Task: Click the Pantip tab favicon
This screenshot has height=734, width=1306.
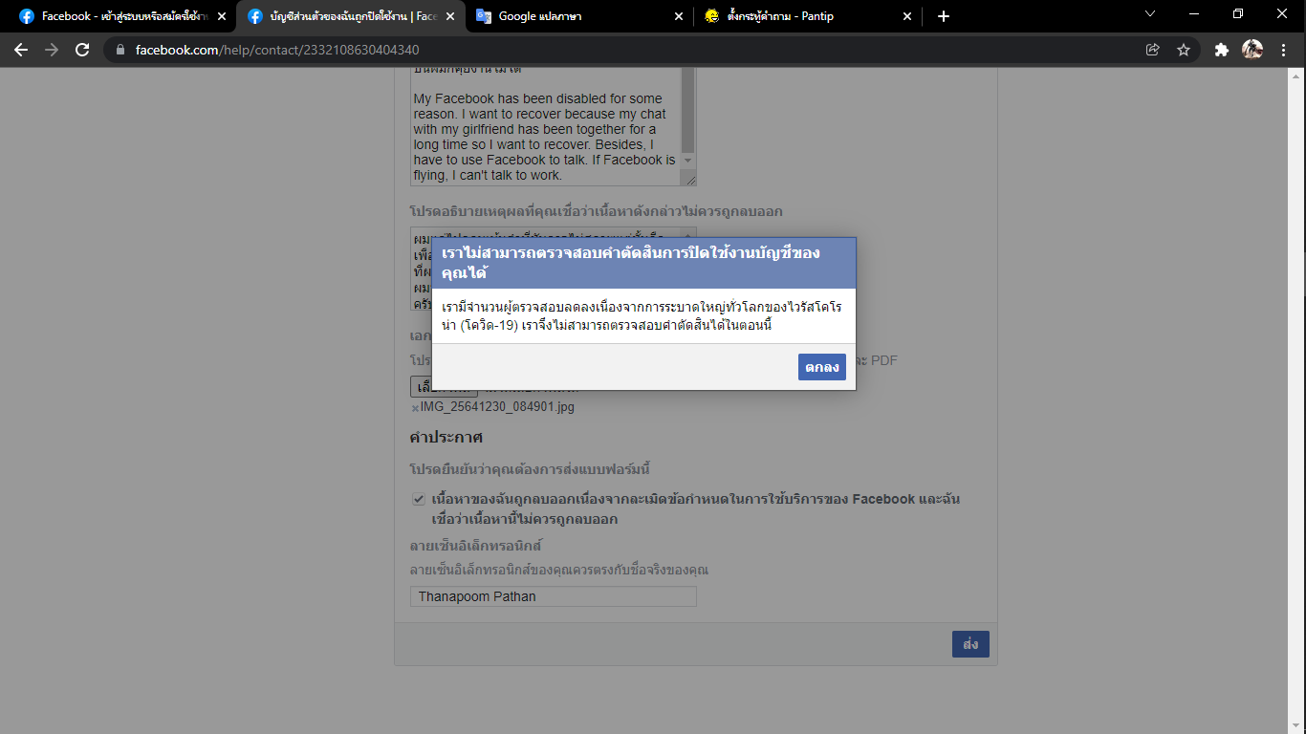Action: tap(711, 16)
